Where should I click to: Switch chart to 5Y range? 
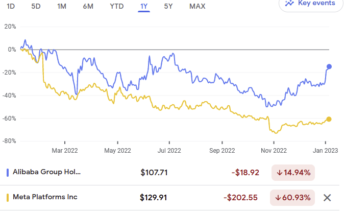click(x=168, y=6)
